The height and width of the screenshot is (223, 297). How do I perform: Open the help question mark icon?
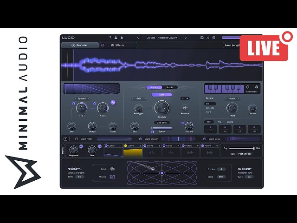coord(110,38)
